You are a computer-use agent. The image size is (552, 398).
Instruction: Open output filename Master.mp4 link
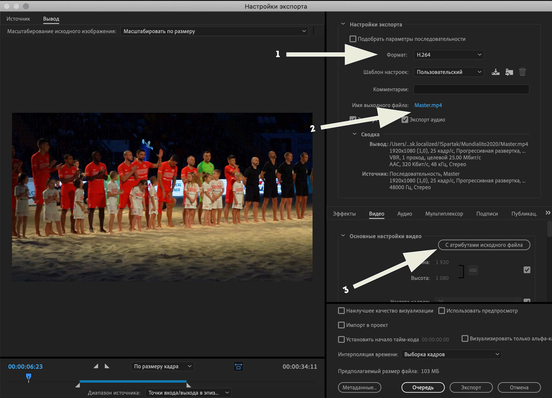(x=428, y=105)
